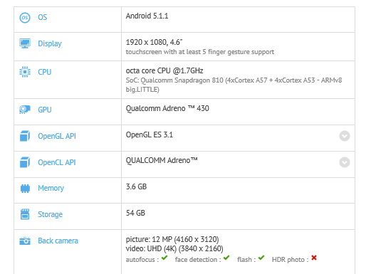371x274 pixels.
Task: Click the OS circle icon
Action: [x=25, y=18]
